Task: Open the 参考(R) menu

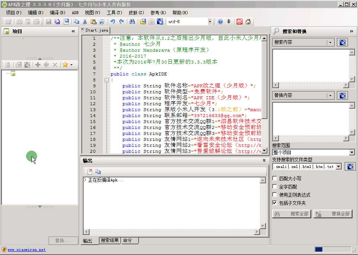Action: tap(158, 13)
